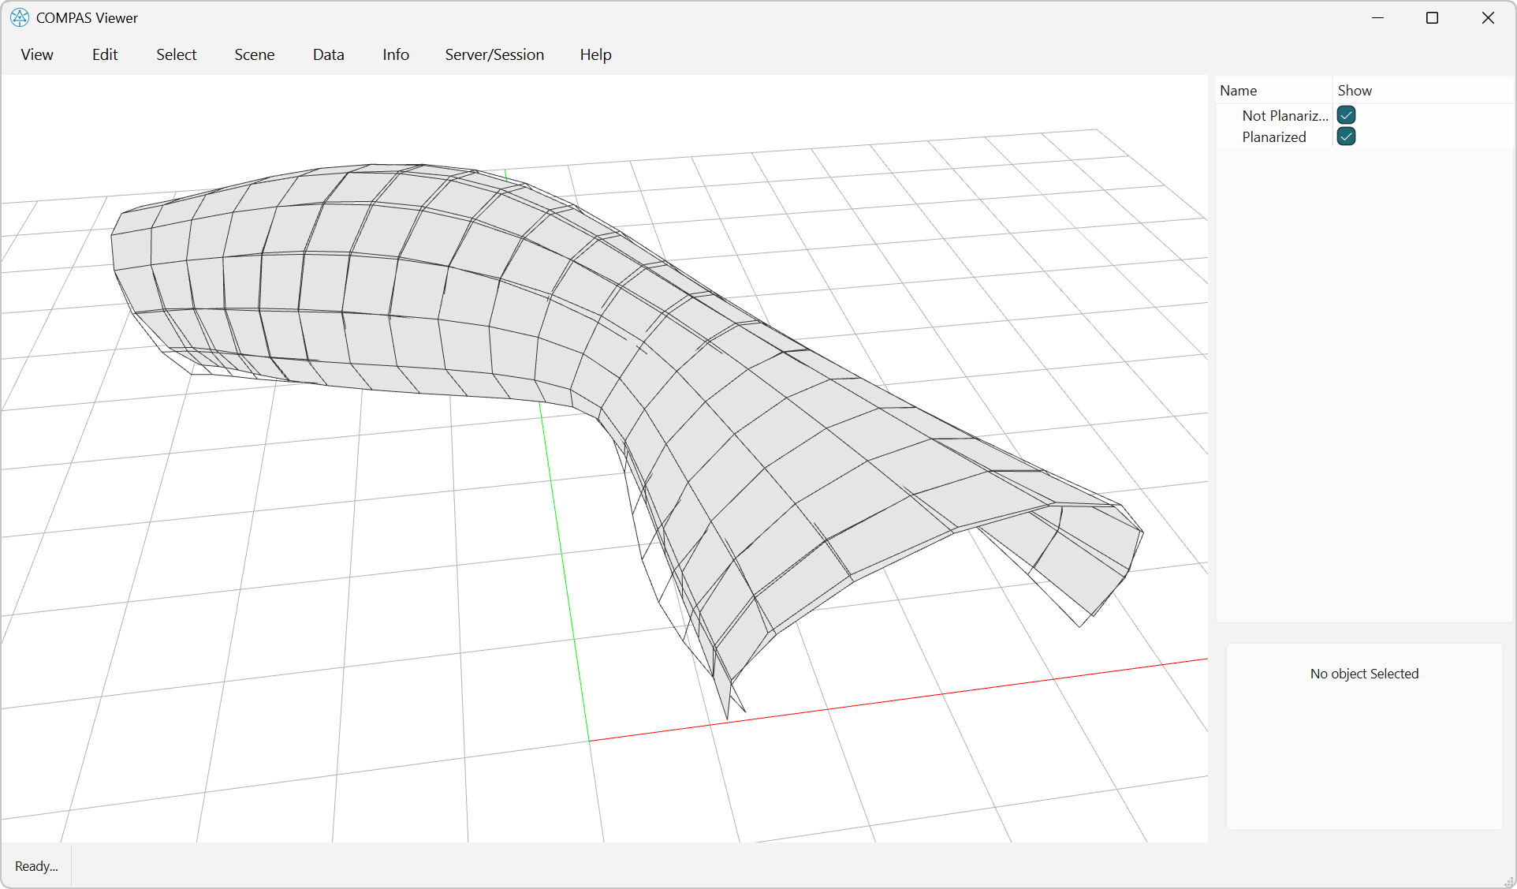Open the Help menu
Image resolution: width=1517 pixels, height=889 pixels.
click(595, 54)
